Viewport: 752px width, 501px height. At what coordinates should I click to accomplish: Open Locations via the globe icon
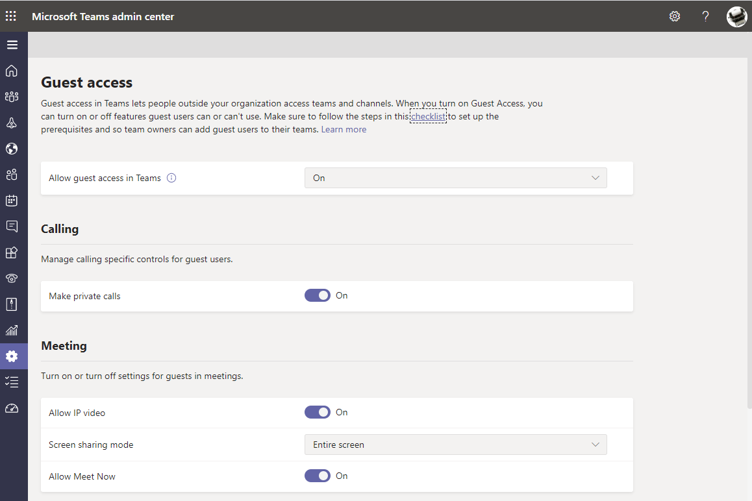pos(12,149)
